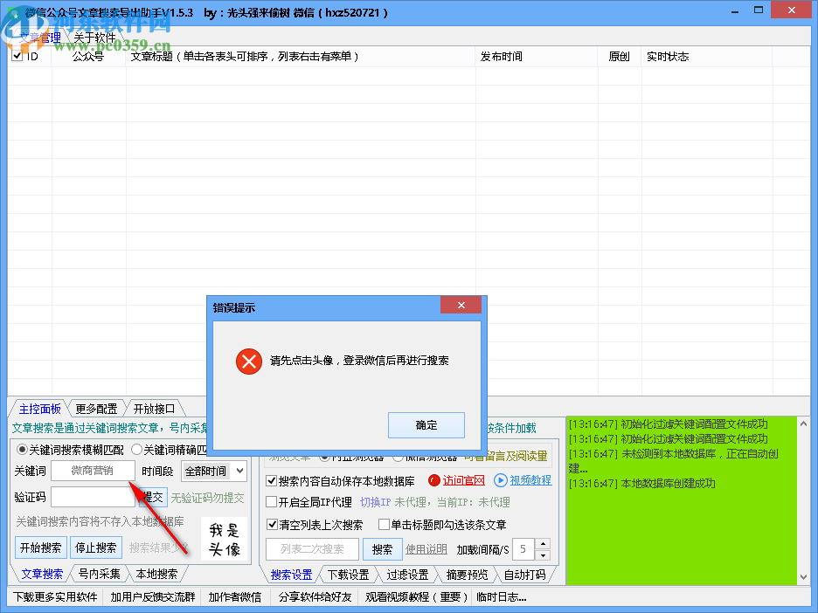818x613 pixels.
Task: Open the 使用说明 link
Action: coord(426,548)
